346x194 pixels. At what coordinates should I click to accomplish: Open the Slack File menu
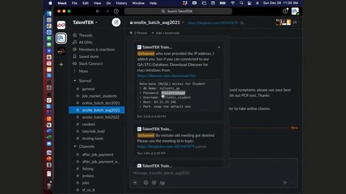click(x=75, y=3)
